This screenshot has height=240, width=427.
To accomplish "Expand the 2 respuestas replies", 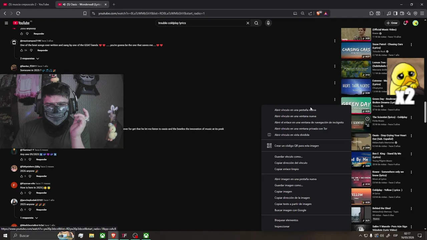I will coord(29,58).
